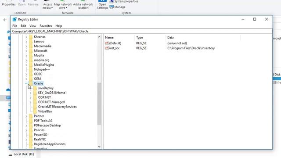
Task: Expand the ODP.NET.Managed key
Action: [x=30, y=102]
